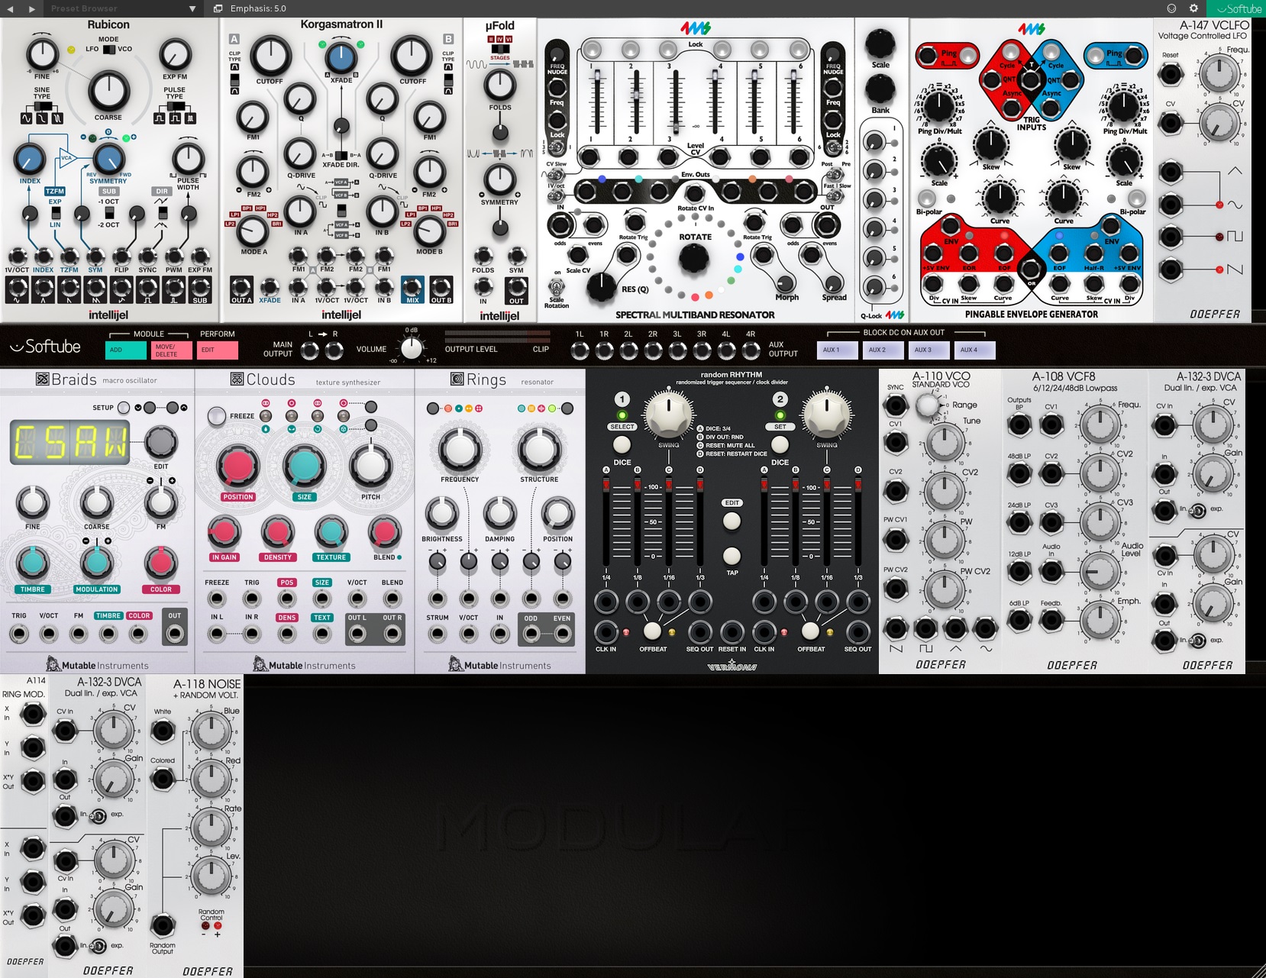Go to the next preset arrow

(31, 8)
